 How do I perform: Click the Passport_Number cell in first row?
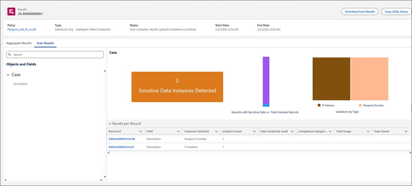point(196,139)
